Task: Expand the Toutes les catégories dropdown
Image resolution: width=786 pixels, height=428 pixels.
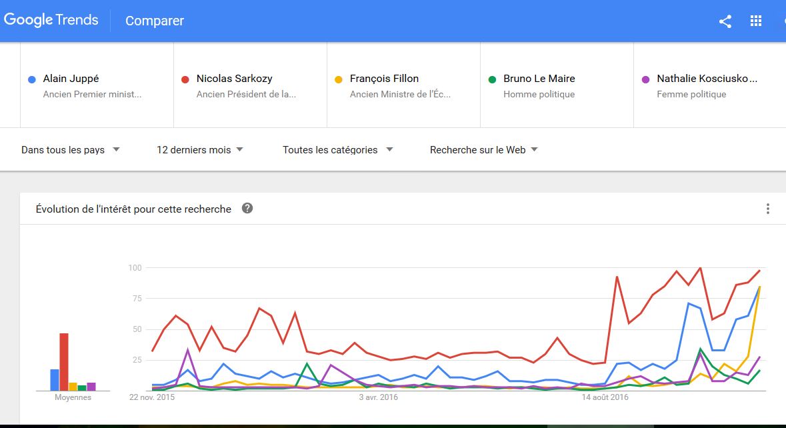Action: pyautogui.click(x=338, y=150)
